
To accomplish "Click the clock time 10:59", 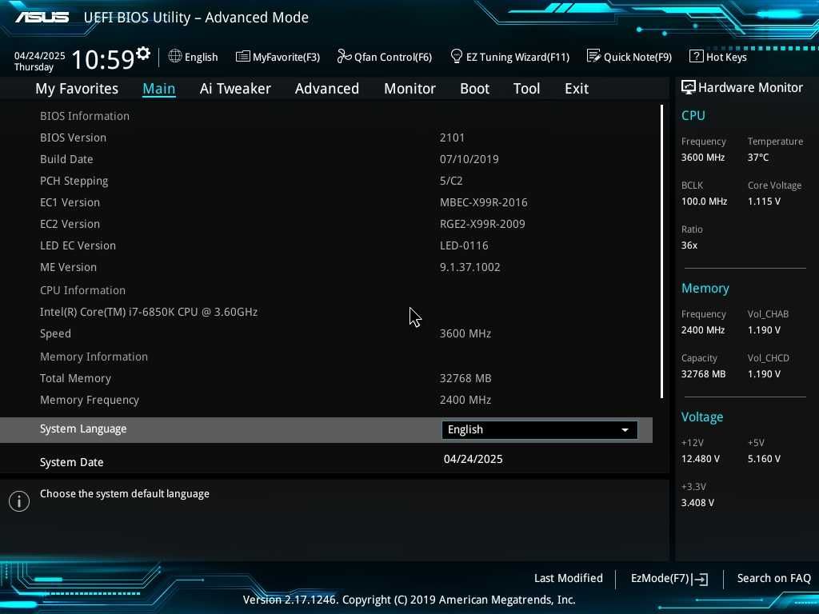I will (103, 59).
